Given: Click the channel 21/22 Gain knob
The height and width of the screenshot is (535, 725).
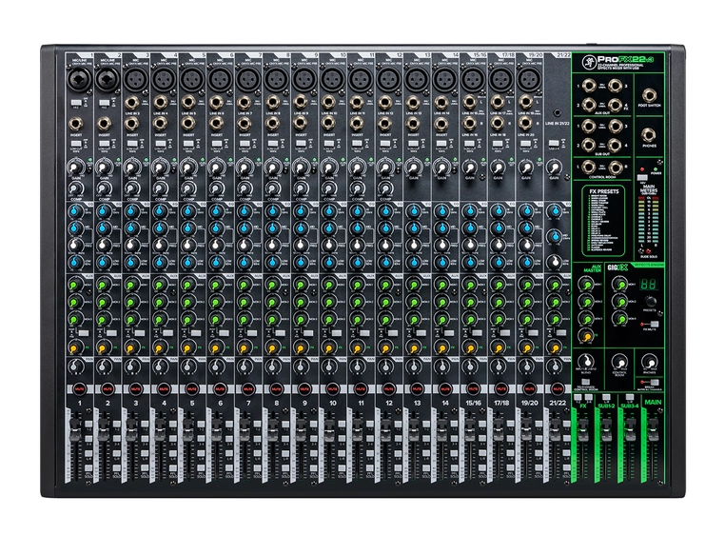Looking at the screenshot, I should point(554,168).
